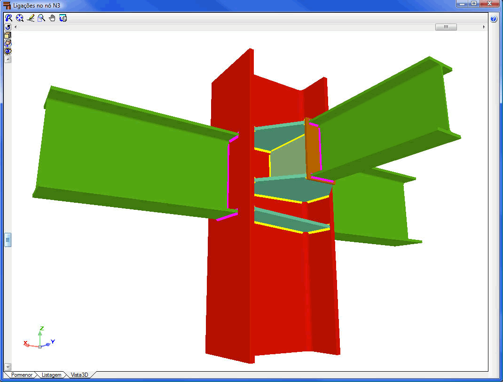Viewport: 503px width, 382px height.
Task: Activate the zoom window tool
Action: 41,18
